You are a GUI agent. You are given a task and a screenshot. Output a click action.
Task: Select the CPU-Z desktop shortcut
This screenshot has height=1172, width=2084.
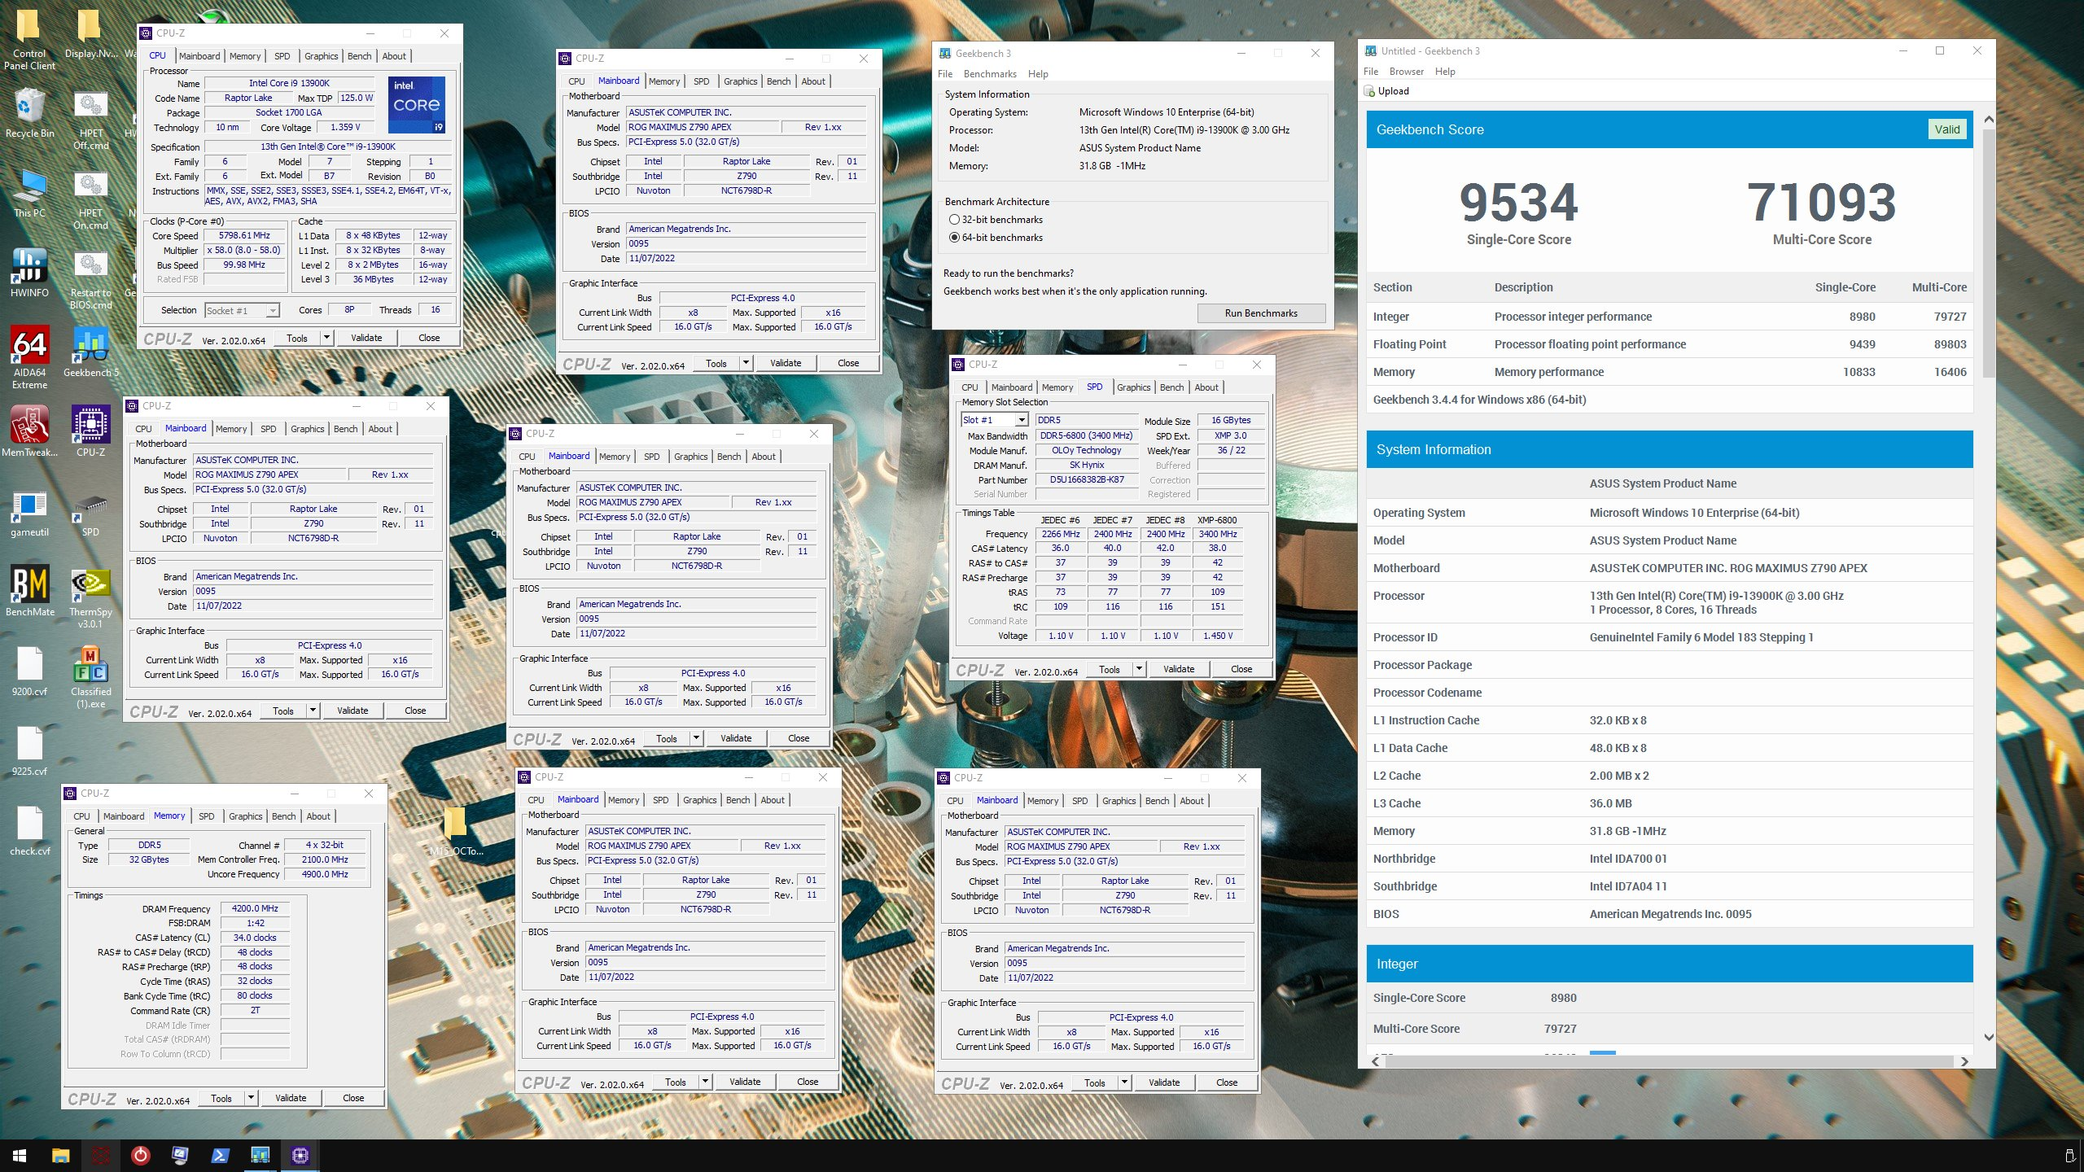(x=90, y=432)
